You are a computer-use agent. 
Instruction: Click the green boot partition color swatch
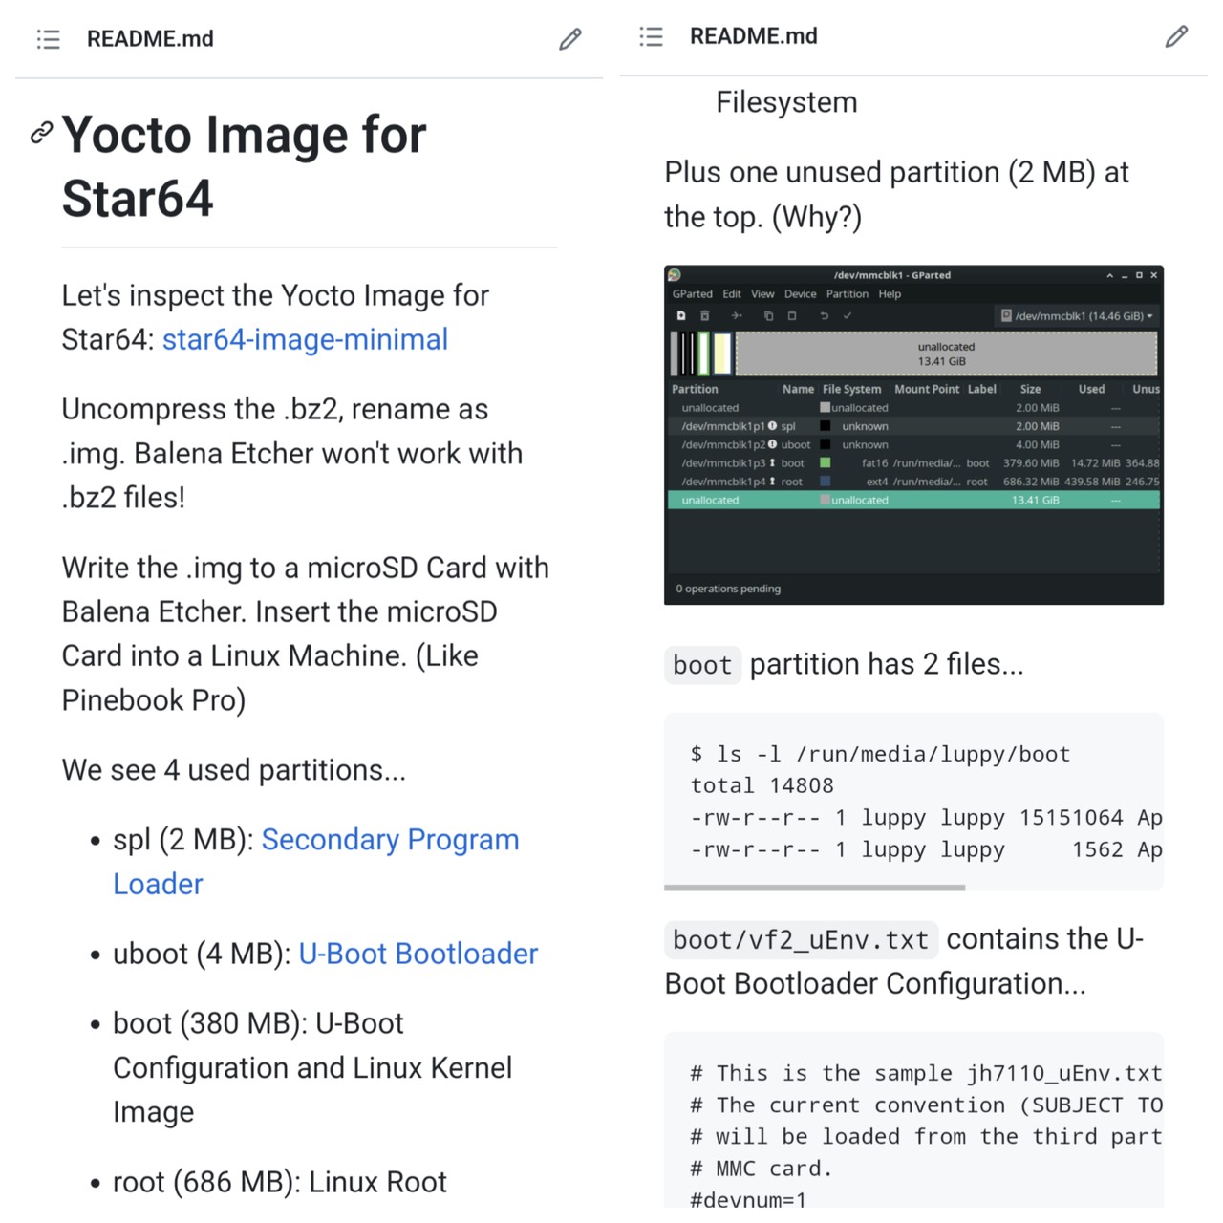[x=825, y=463]
